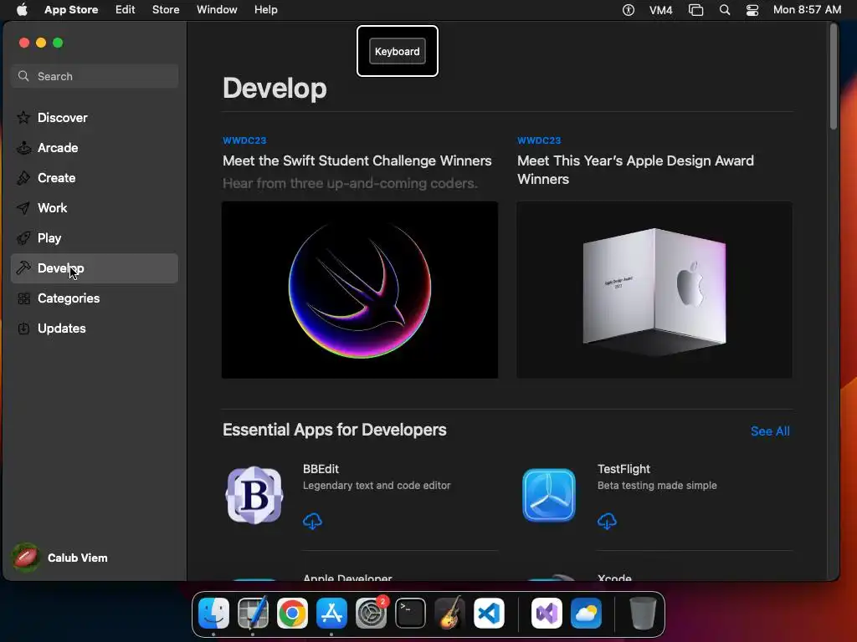The height and width of the screenshot is (642, 857).
Task: Open Apple Design Award Winners headline
Action: pos(636,170)
